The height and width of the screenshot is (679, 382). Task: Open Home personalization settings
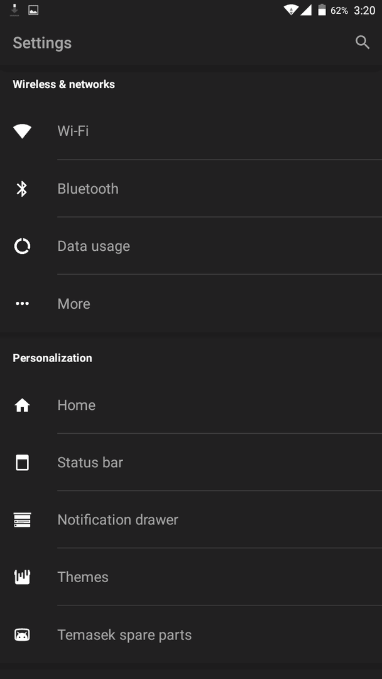(x=191, y=405)
